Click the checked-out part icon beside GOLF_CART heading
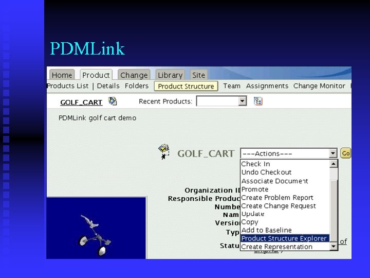Viewport: 370px width, 278px height. [164, 151]
